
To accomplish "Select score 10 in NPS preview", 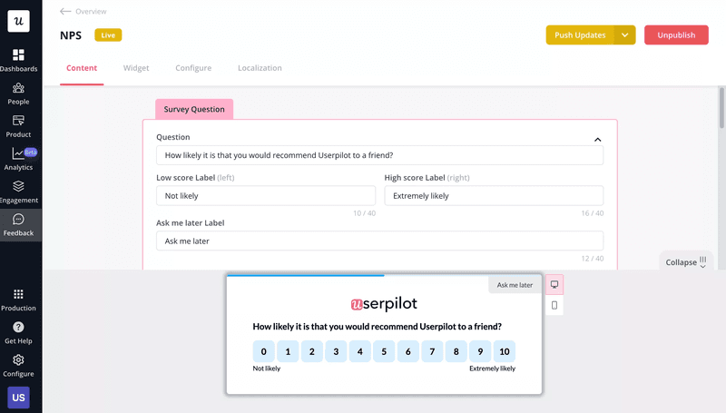I will 505,351.
